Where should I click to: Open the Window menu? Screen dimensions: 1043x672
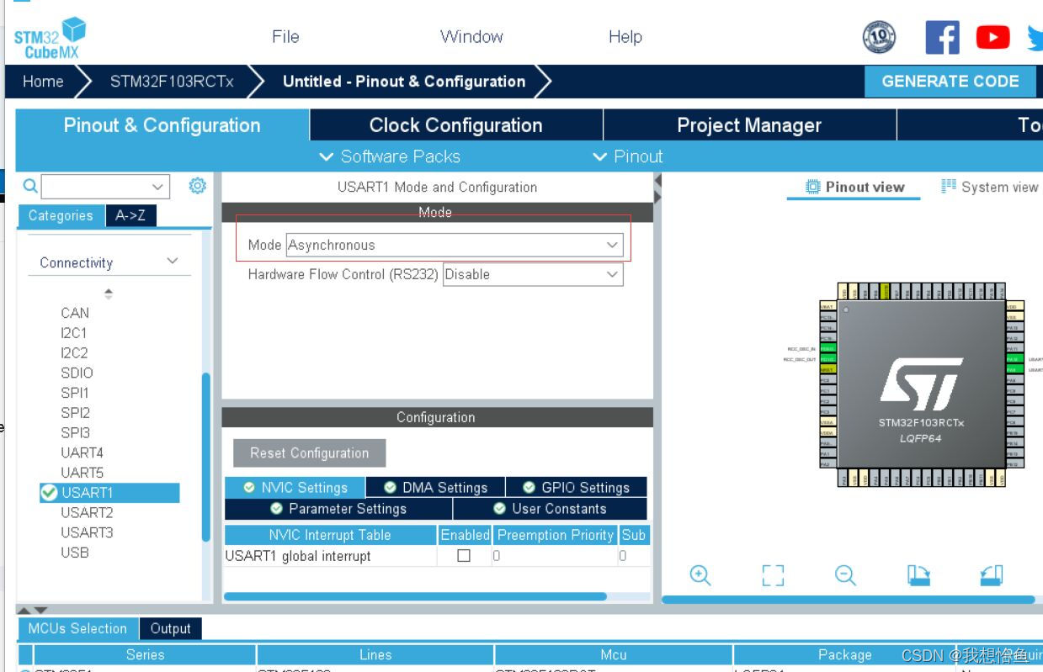(471, 37)
